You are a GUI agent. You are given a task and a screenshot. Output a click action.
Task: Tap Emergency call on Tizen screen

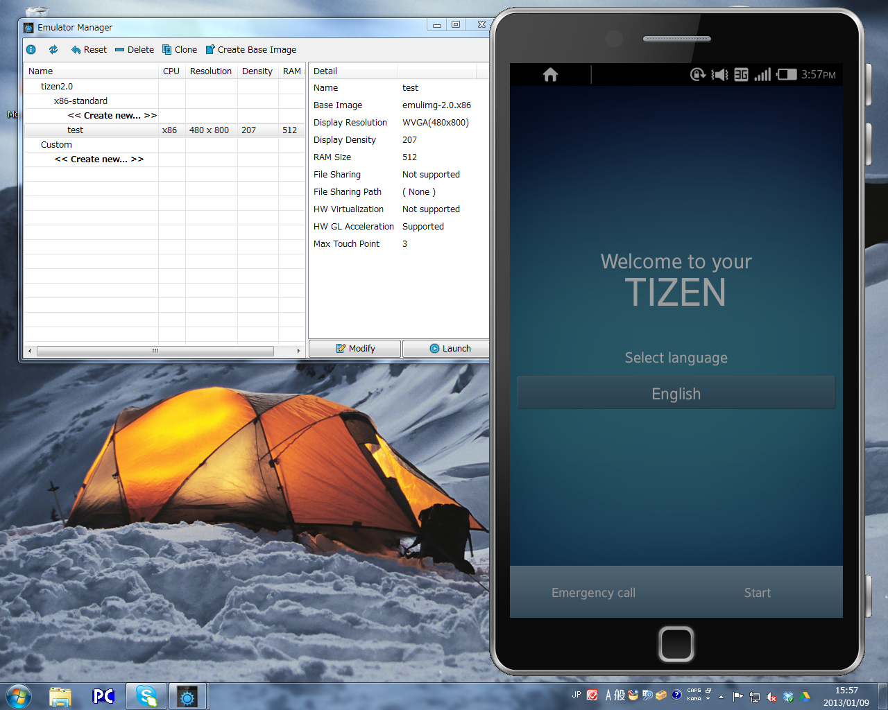click(x=593, y=592)
